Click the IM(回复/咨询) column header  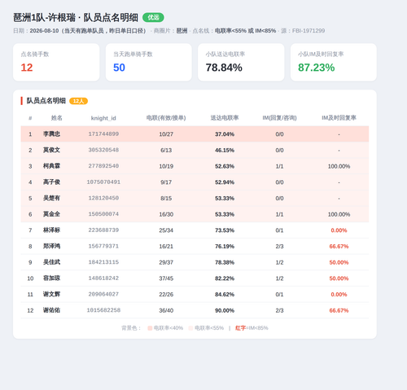pos(279,118)
